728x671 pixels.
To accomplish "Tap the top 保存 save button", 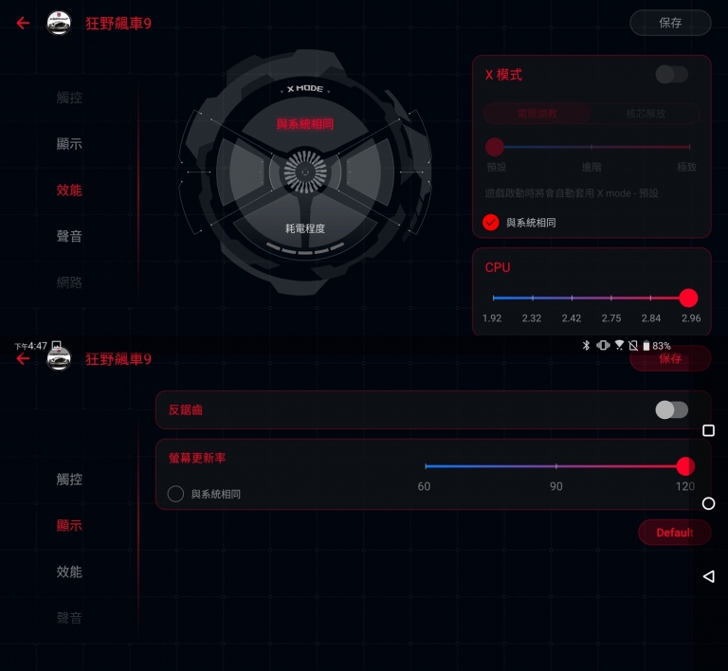I will (x=670, y=23).
